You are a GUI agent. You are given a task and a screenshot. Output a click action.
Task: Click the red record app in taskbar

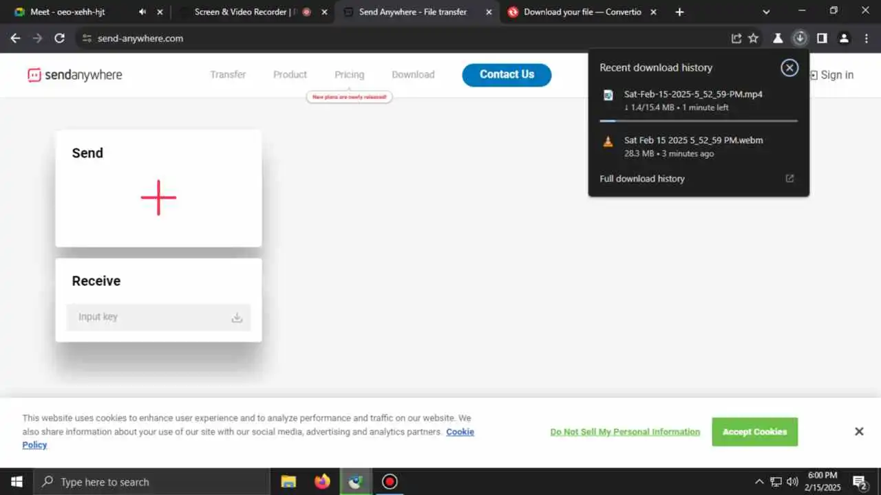390,482
